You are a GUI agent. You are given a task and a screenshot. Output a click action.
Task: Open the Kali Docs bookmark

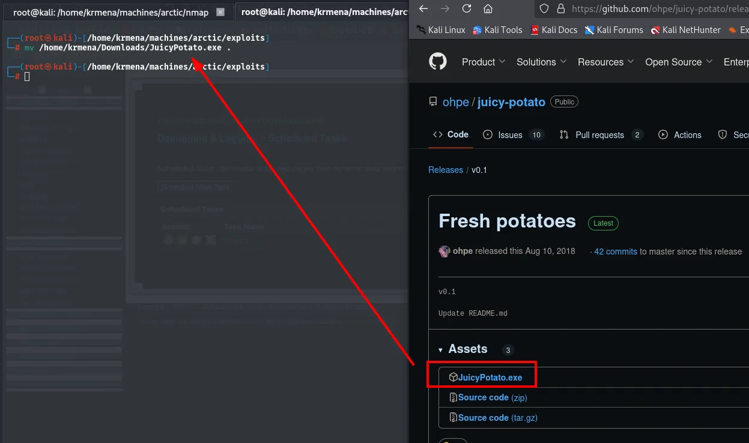(x=554, y=29)
